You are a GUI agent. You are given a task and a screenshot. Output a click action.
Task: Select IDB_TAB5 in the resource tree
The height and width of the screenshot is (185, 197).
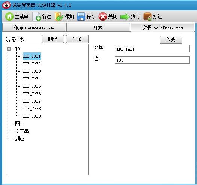tap(32, 86)
